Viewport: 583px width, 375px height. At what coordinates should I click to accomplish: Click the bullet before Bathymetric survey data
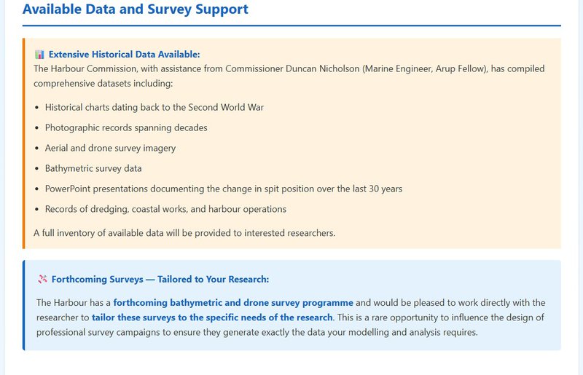click(x=37, y=169)
